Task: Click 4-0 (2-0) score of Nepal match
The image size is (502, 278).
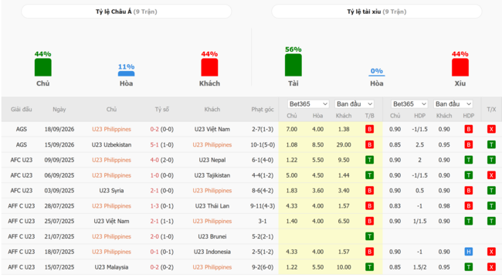Action: [x=162, y=160]
